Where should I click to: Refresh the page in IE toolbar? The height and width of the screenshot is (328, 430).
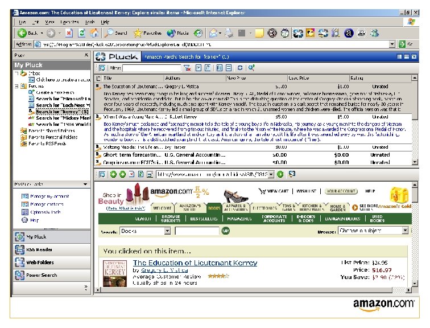click(x=82, y=33)
